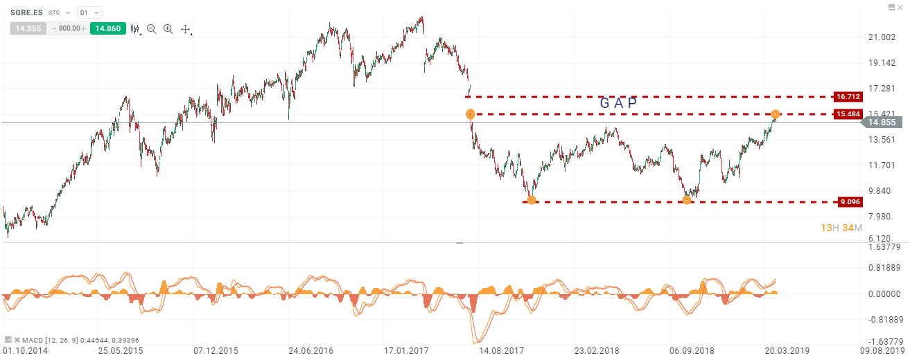Open MACD indicator settings icon
910x362 pixels.
pyautogui.click(x=8, y=340)
